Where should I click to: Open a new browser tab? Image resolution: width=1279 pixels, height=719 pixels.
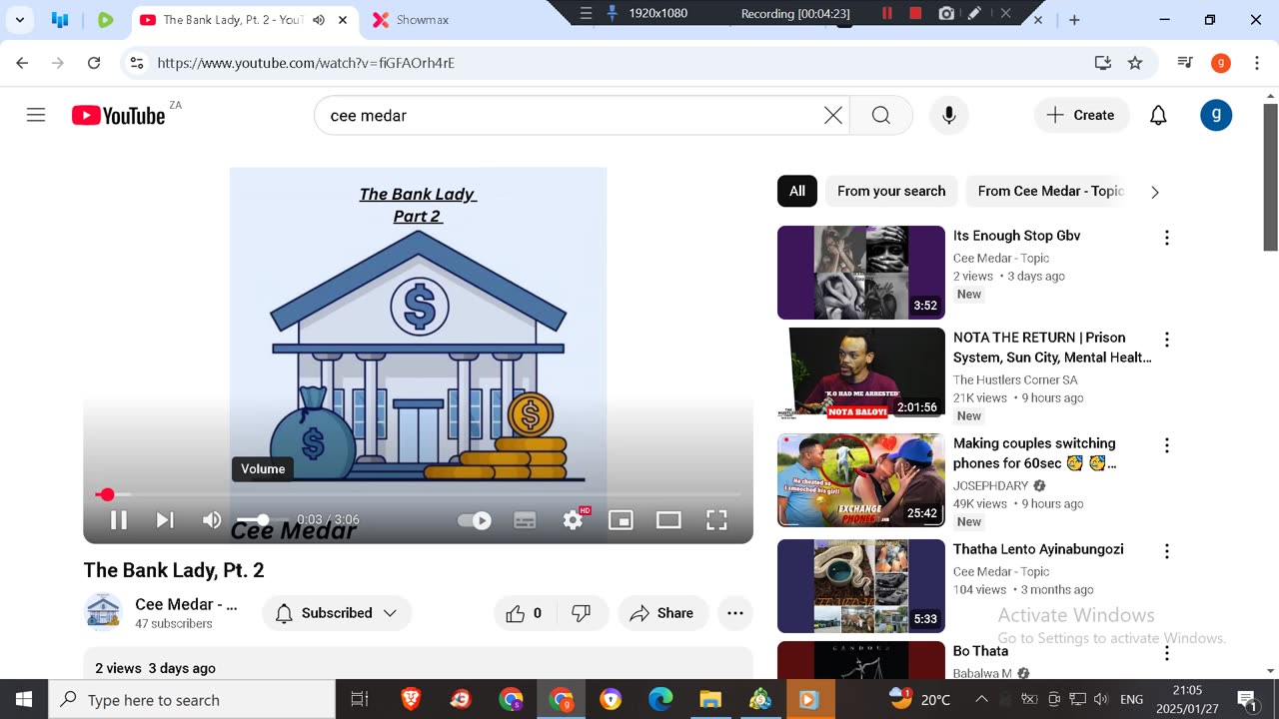tap(1074, 20)
